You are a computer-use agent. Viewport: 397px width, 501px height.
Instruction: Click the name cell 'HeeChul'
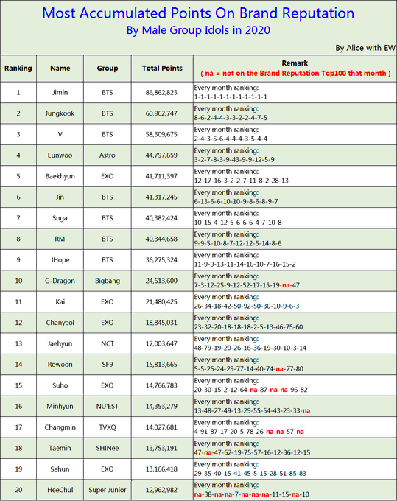coord(60,490)
